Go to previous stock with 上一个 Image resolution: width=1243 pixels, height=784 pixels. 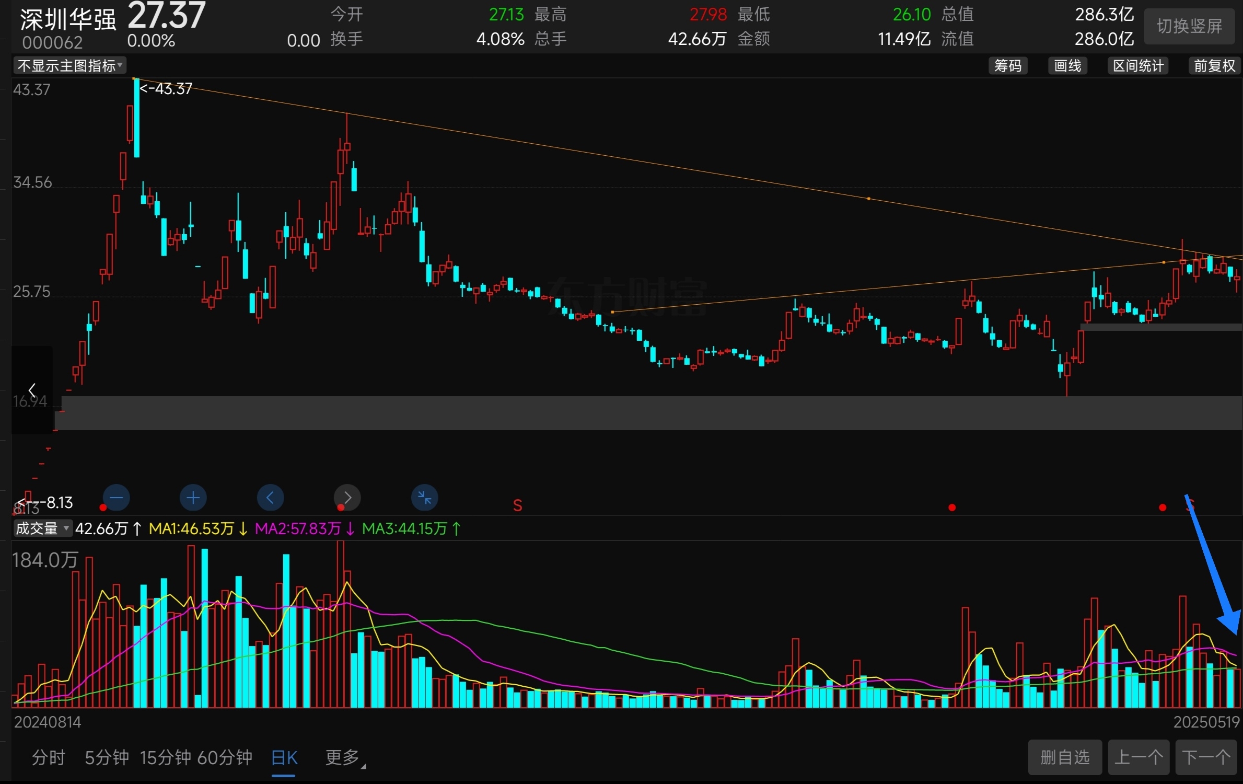[1139, 757]
